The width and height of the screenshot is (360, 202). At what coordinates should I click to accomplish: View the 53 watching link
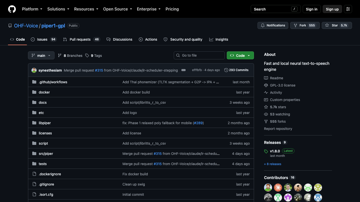[277, 114]
